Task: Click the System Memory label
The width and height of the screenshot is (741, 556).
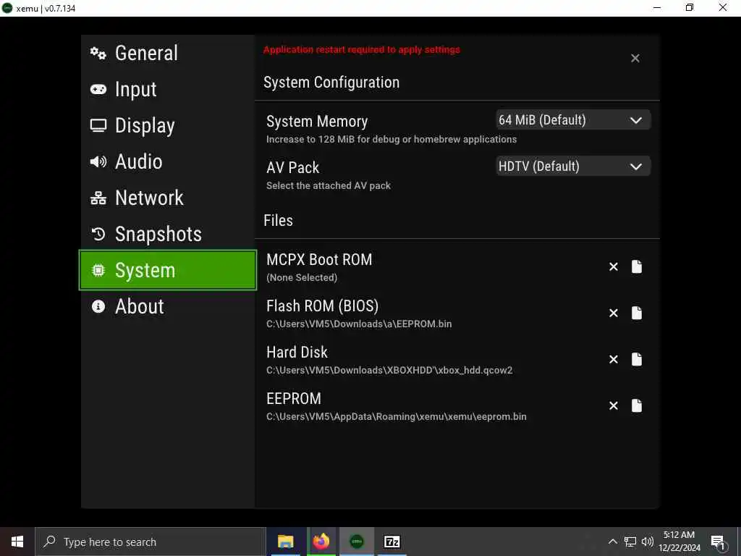Action: click(317, 122)
